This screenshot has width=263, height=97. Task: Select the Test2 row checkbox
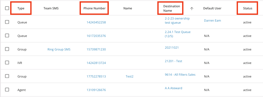click(x=7, y=76)
